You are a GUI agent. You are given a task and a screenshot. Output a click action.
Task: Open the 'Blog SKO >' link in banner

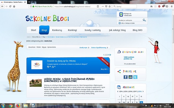104,69
